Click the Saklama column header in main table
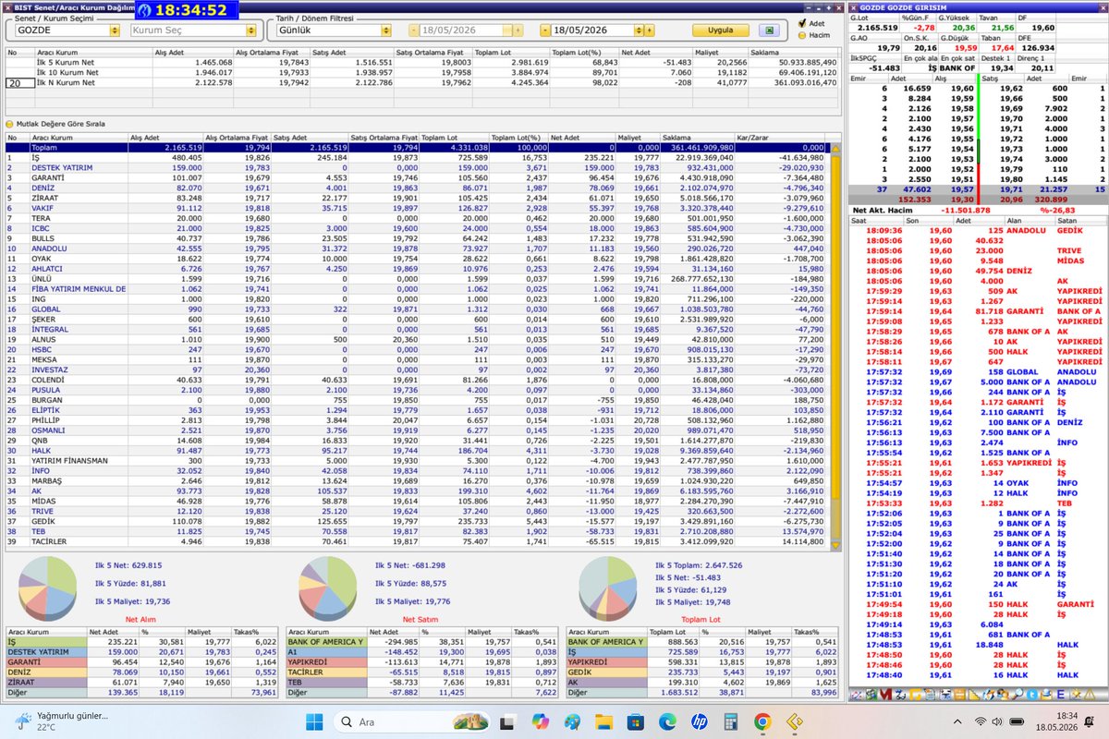This screenshot has width=1109, height=739. (x=697, y=137)
